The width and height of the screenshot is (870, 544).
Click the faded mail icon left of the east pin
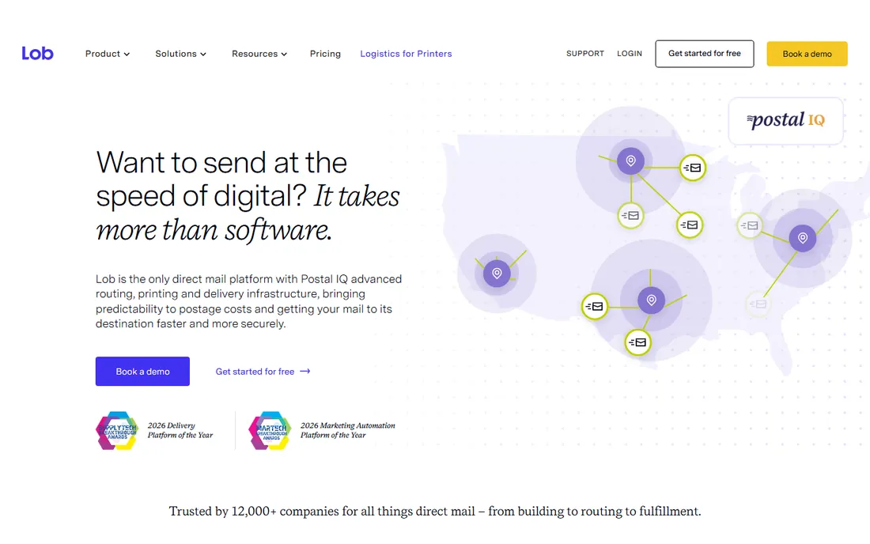[x=750, y=225]
